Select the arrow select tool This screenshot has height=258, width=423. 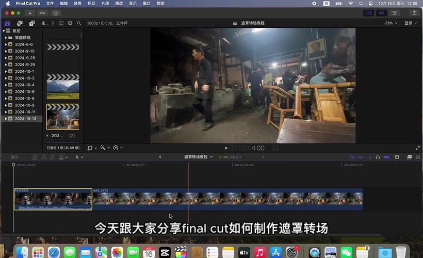pos(77,157)
